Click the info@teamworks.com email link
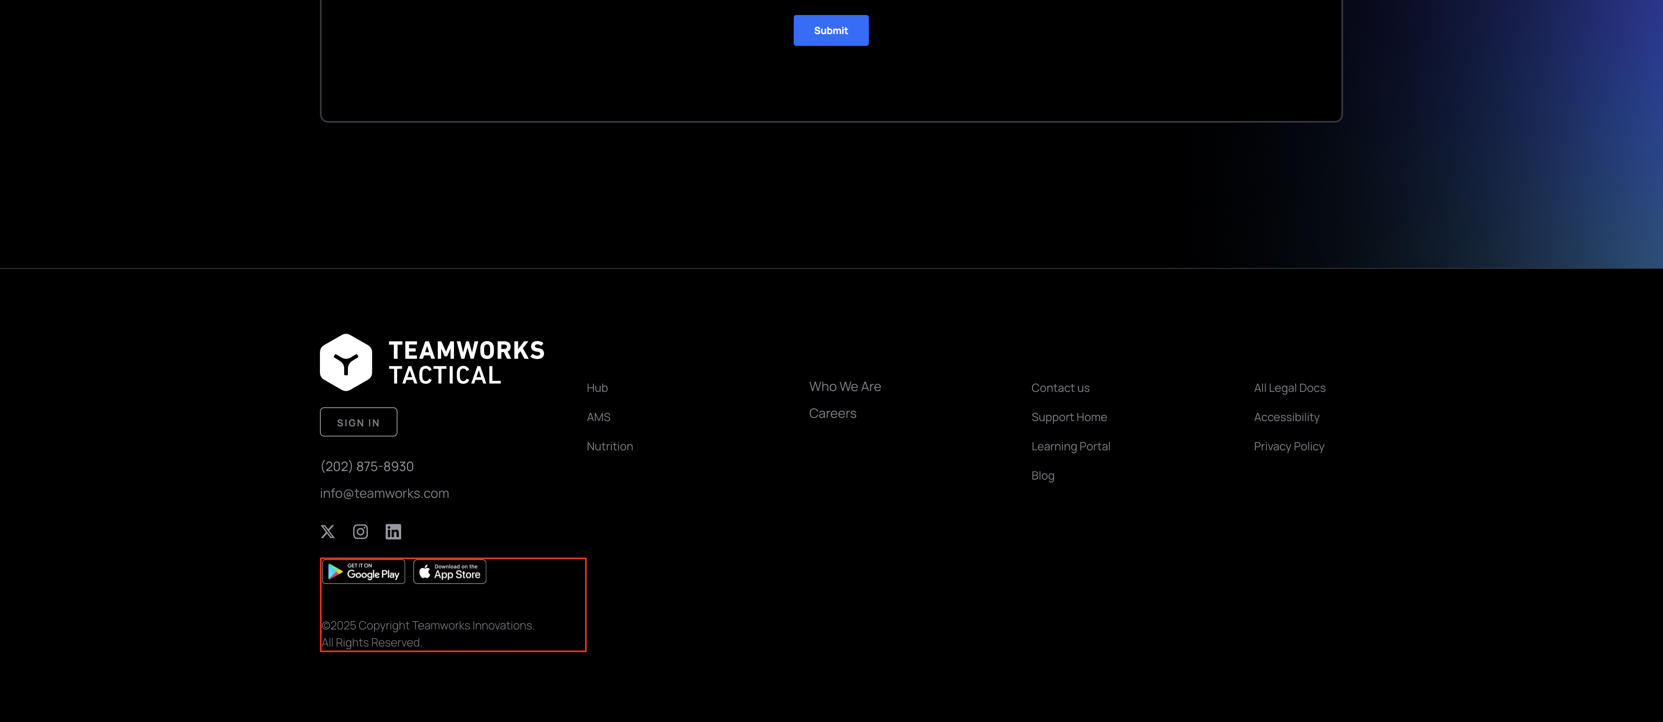The image size is (1663, 722). click(384, 493)
